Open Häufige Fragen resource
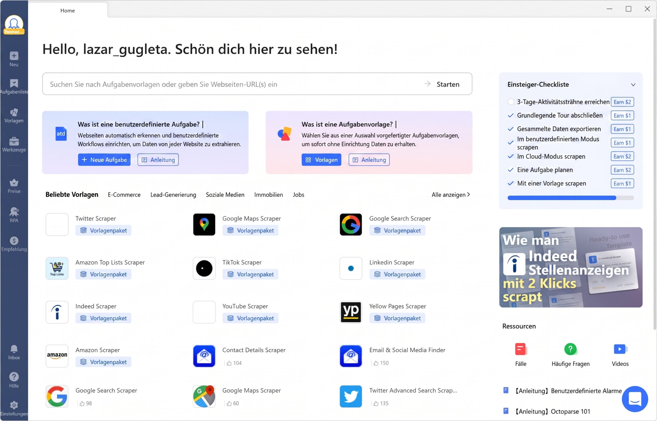The image size is (657, 421). [571, 349]
